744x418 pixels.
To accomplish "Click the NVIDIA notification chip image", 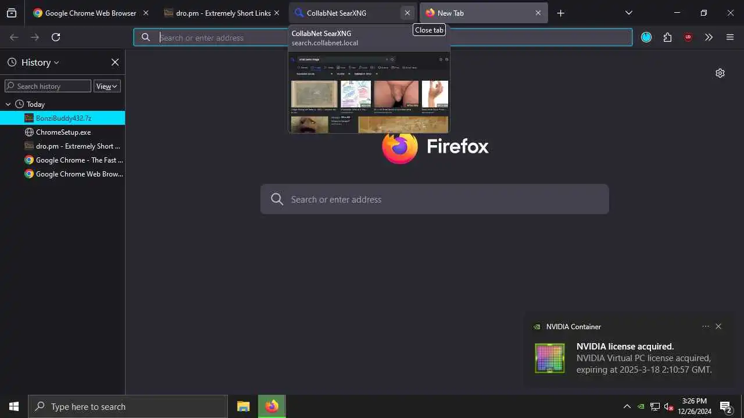I will click(x=550, y=358).
